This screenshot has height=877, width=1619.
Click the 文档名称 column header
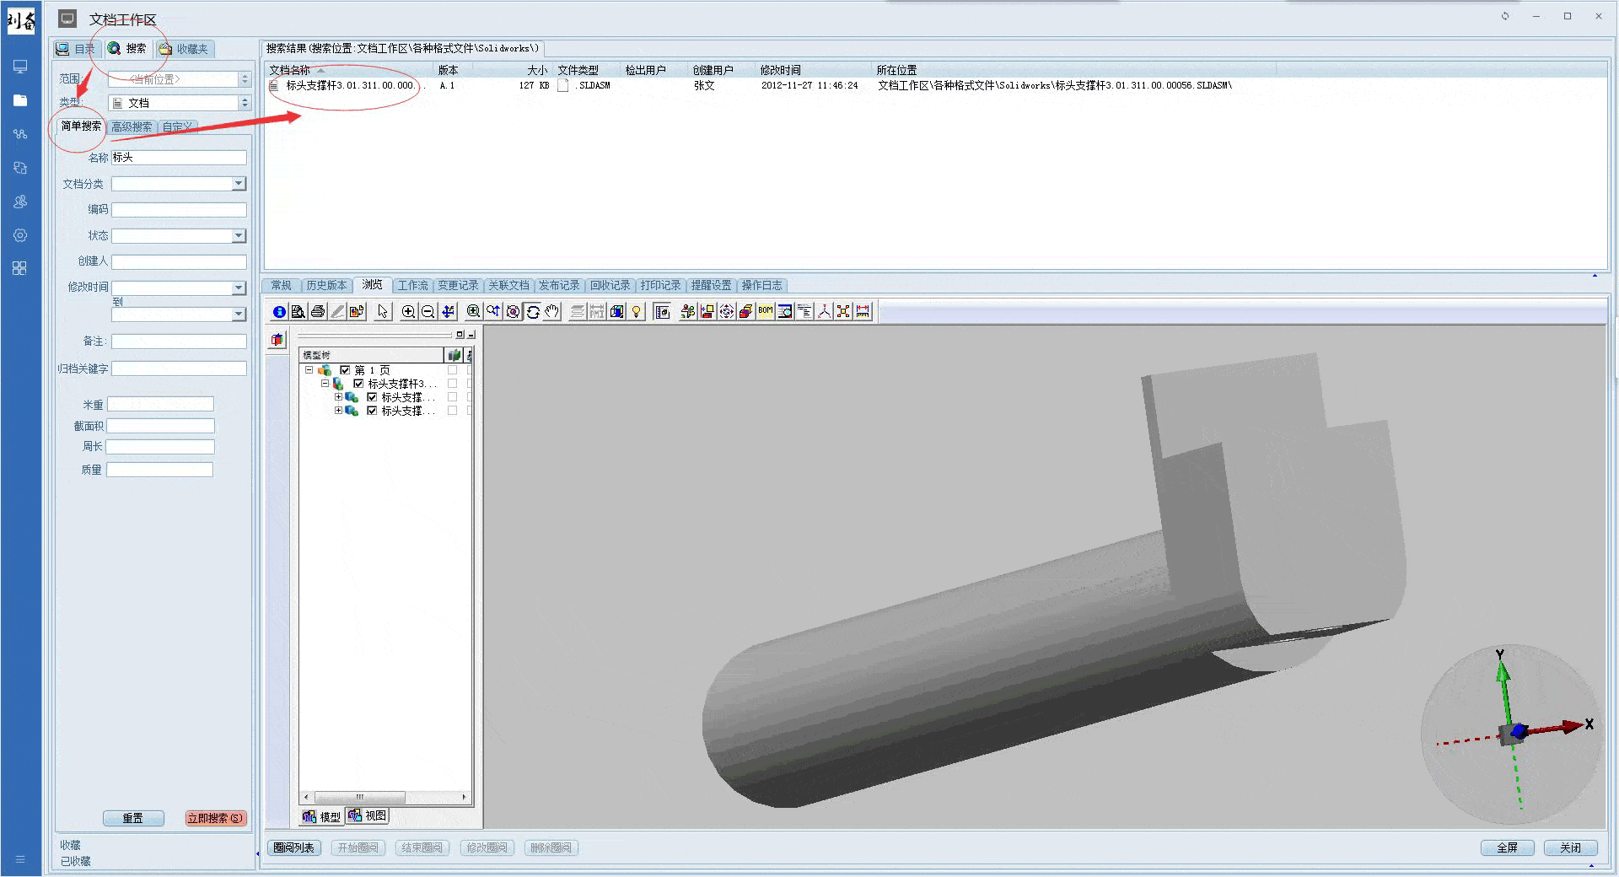point(350,70)
